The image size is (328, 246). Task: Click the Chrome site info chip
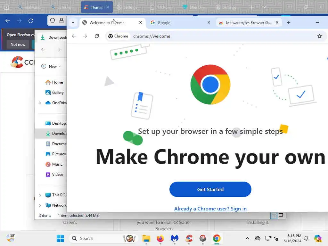click(118, 36)
